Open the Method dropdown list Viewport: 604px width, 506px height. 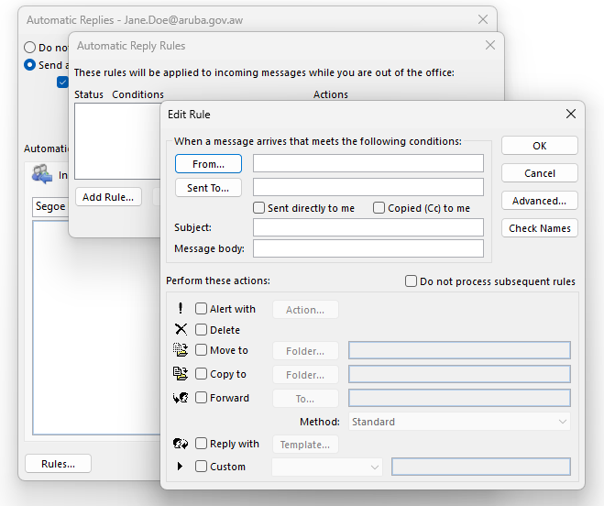click(x=459, y=422)
